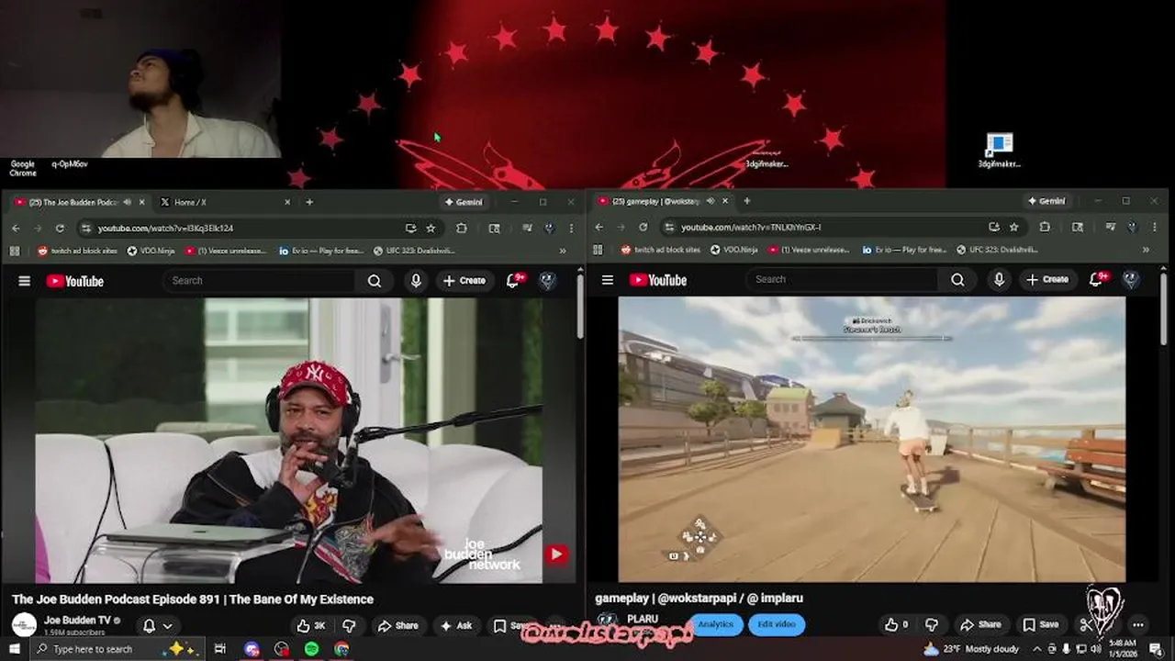Click left window vertical scrollbar thumb

click(579, 308)
